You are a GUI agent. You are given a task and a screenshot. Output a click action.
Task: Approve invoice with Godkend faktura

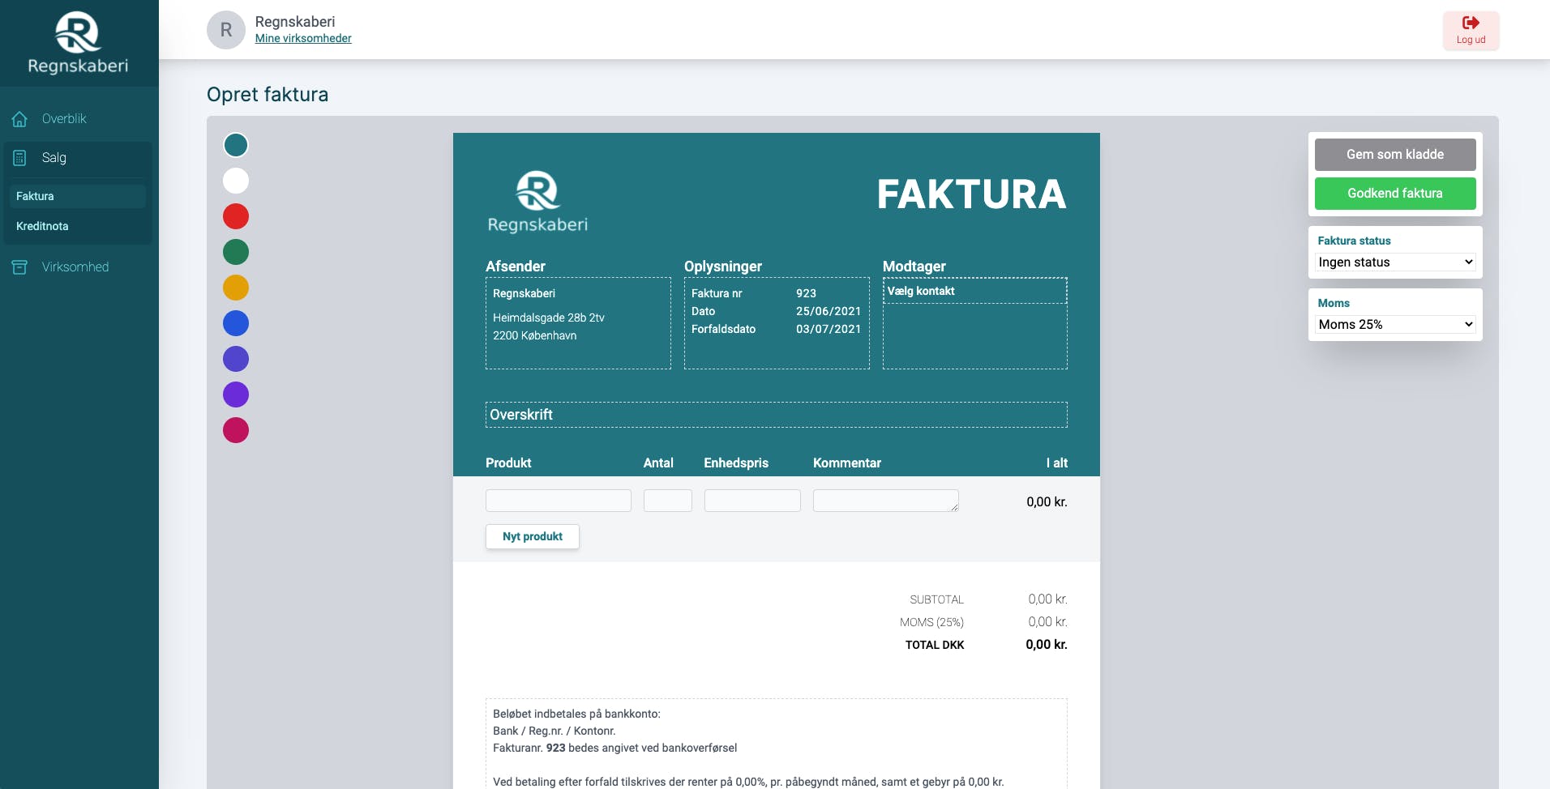[x=1394, y=194]
